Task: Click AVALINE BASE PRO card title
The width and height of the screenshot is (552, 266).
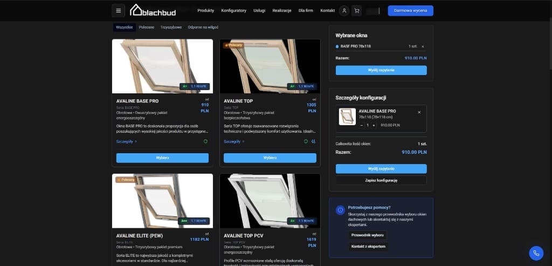Action: 137,101
